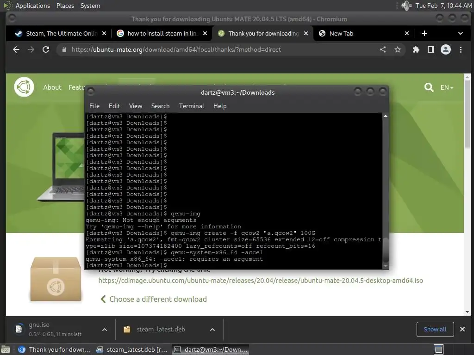Open the System menu in top panel

click(90, 6)
